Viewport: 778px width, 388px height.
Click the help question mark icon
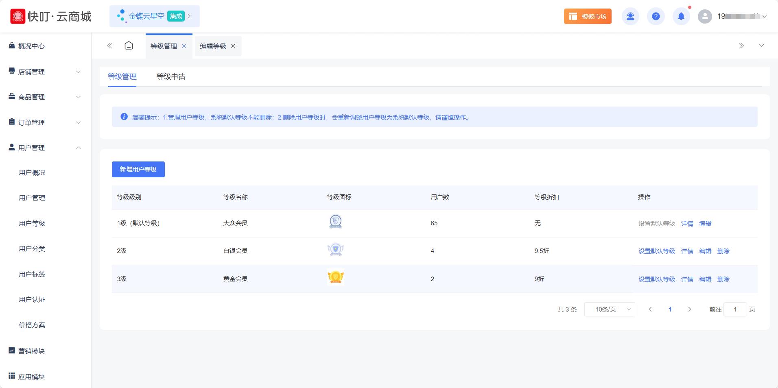[x=656, y=16]
